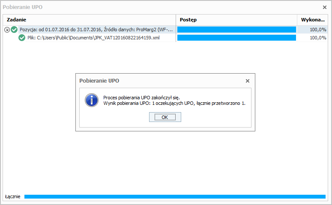Select the Pozycja 01.07.2016 task row

click(96, 30)
